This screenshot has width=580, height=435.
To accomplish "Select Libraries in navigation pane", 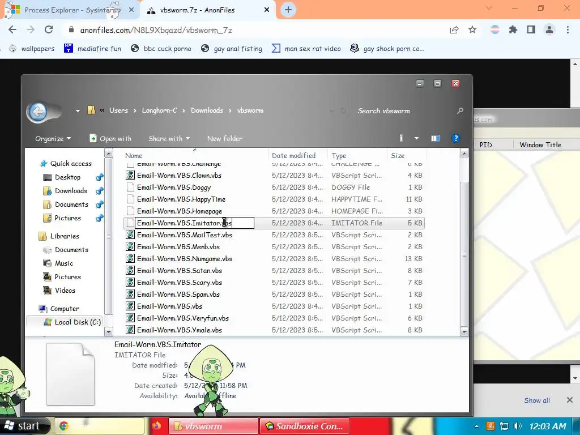I will pos(59,236).
